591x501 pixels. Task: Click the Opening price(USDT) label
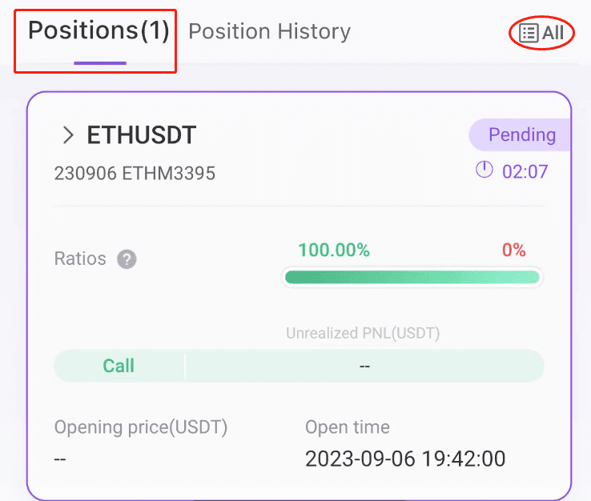click(141, 427)
